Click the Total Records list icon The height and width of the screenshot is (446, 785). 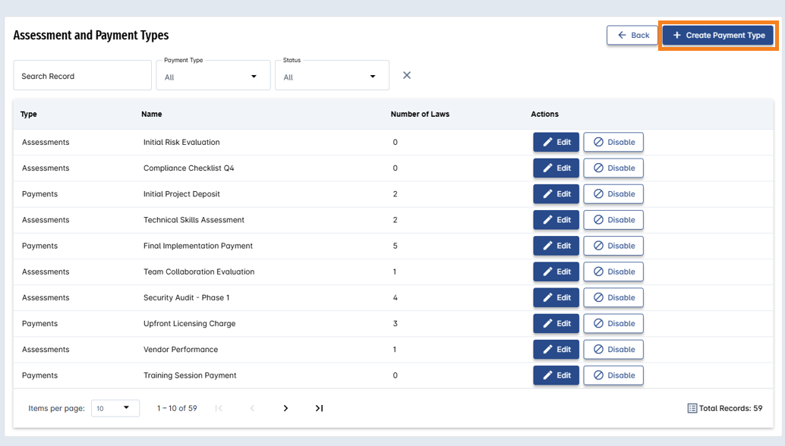pos(692,409)
